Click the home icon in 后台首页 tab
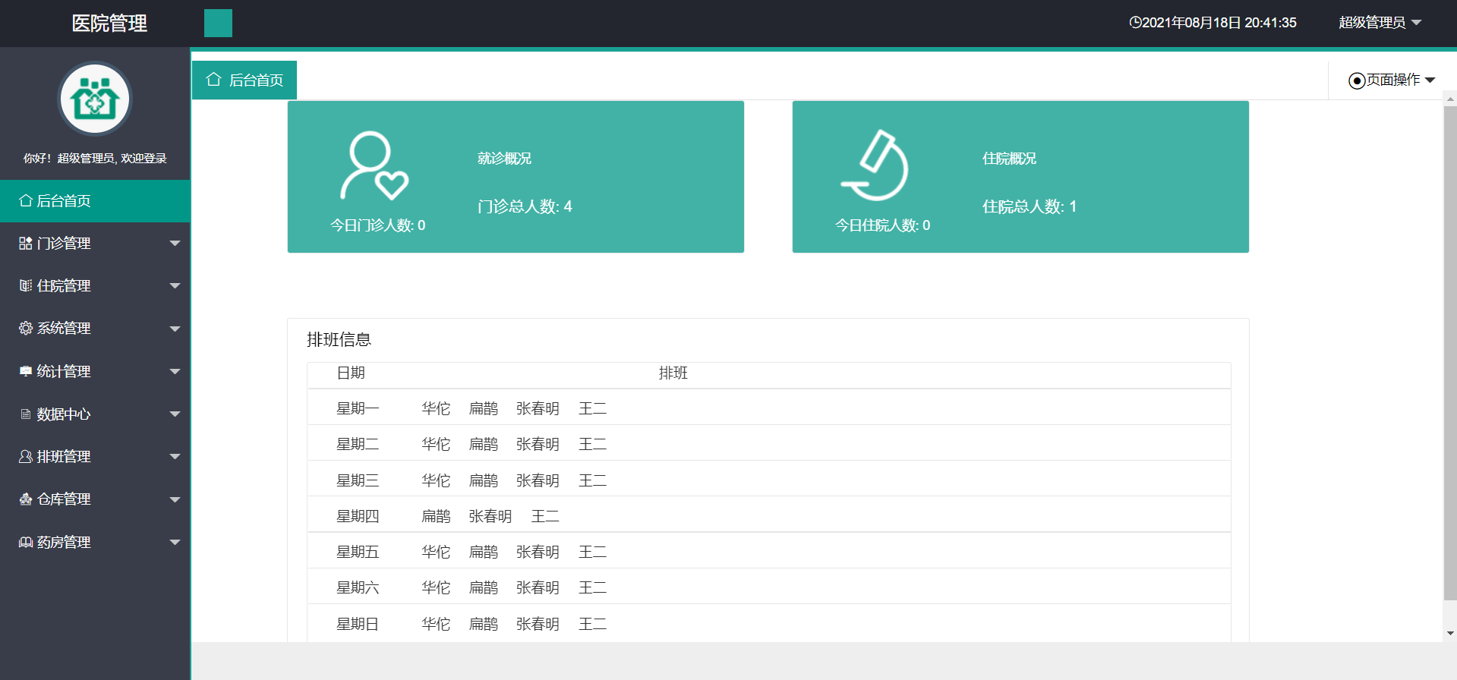 point(213,80)
